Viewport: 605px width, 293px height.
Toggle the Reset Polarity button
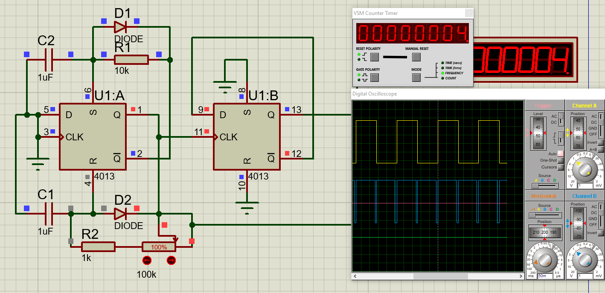(374, 57)
